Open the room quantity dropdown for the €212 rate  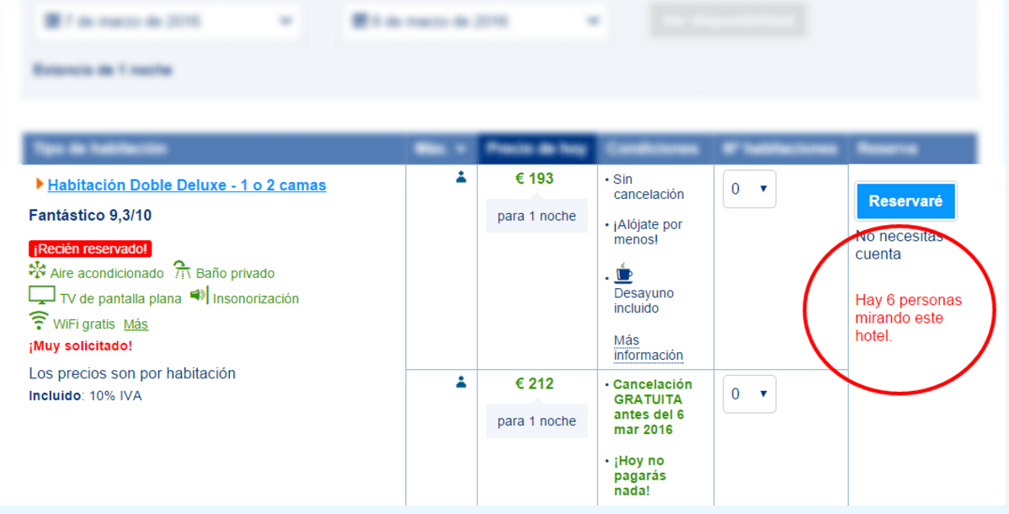749,394
